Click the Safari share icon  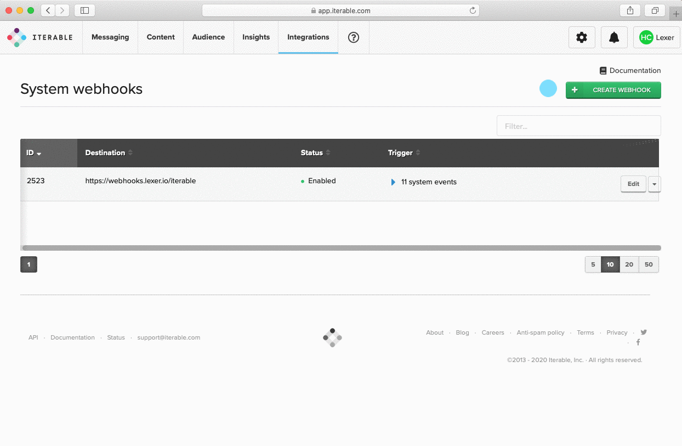click(x=630, y=10)
